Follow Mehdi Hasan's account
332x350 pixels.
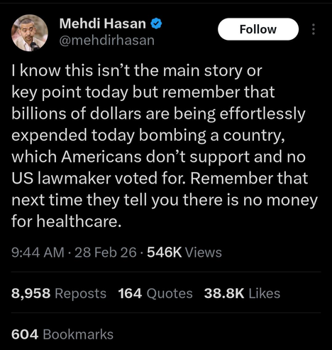coord(258,29)
